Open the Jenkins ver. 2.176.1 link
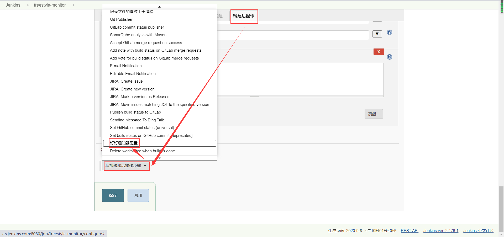Viewport: 504px width, 237px height. [x=441, y=231]
